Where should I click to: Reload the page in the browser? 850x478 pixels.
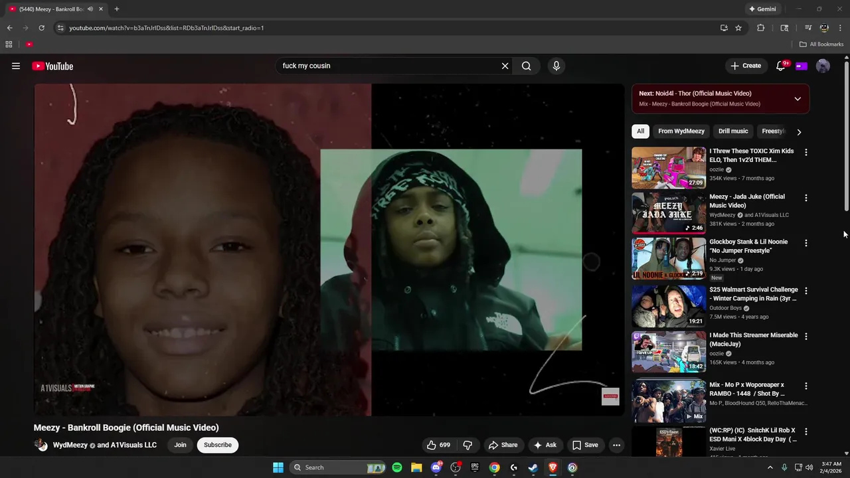41,28
